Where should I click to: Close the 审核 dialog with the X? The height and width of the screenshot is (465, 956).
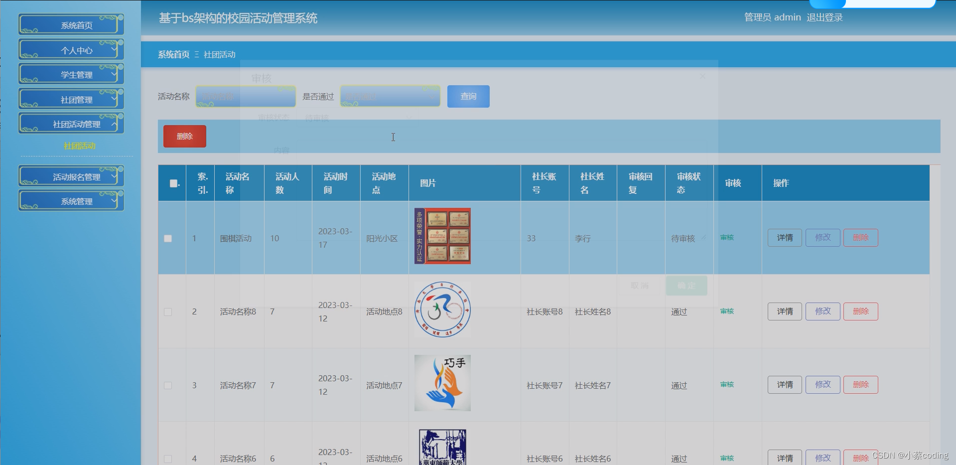pyautogui.click(x=702, y=76)
